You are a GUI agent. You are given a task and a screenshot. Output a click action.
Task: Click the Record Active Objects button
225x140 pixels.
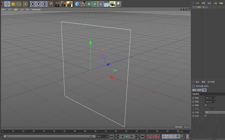148,136
